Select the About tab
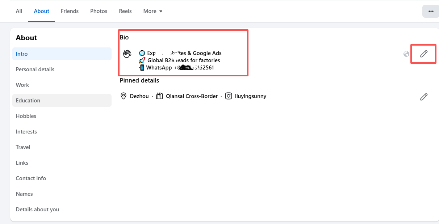Screen dimensions: 439x224 41,11
